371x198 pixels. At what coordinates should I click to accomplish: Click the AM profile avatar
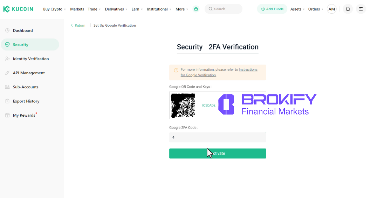(x=331, y=9)
